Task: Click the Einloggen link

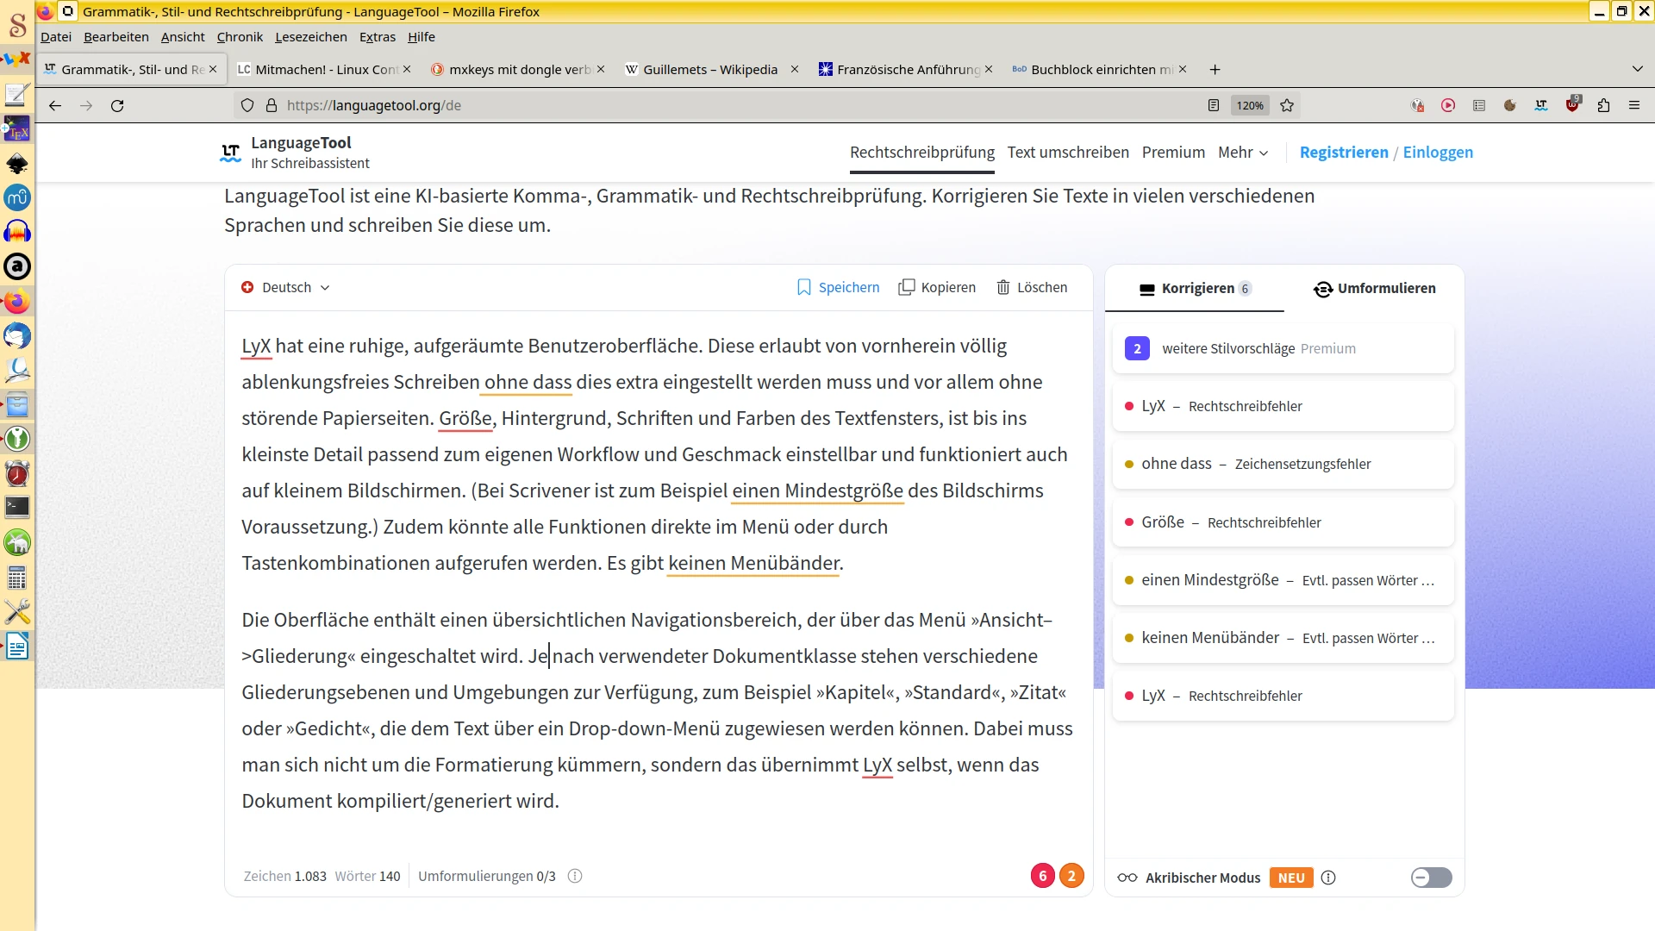Action: (1438, 153)
